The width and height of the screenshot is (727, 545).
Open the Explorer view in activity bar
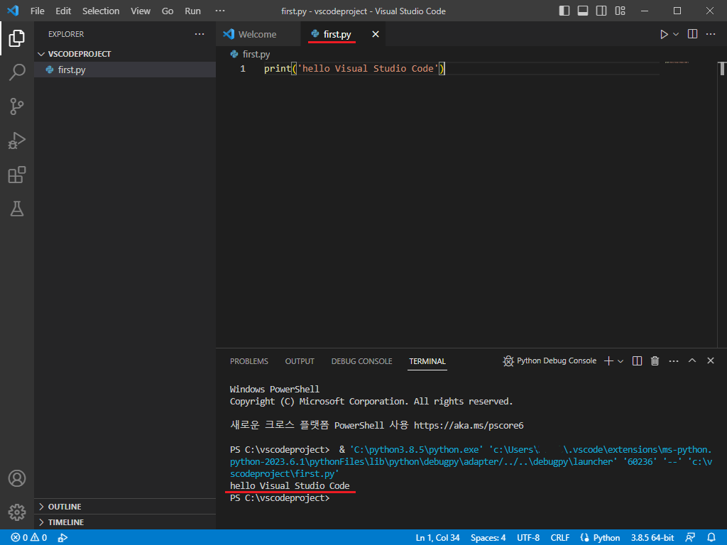(x=17, y=38)
